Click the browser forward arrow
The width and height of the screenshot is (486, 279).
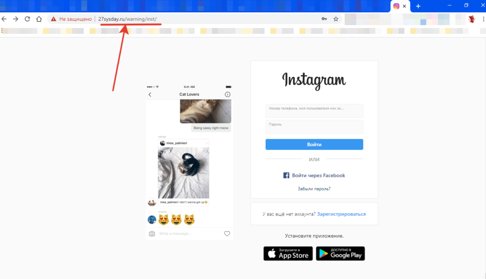coord(16,19)
